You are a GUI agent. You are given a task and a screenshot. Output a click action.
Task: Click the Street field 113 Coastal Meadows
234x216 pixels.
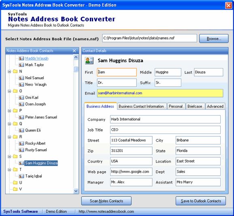pyautogui.click(x=131, y=140)
